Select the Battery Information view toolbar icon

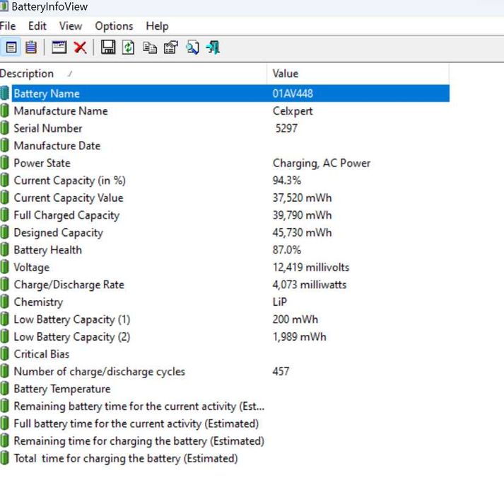pyautogui.click(x=11, y=47)
